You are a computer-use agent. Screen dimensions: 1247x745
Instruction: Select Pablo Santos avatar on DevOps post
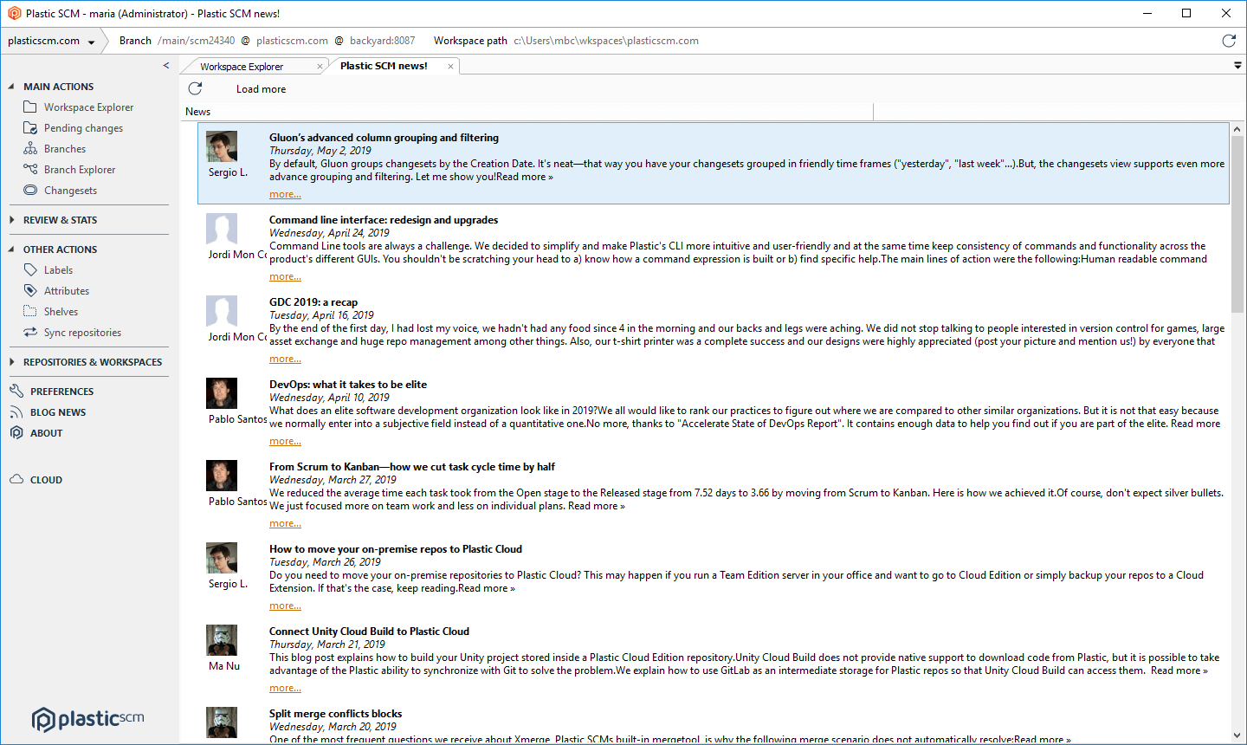(222, 394)
